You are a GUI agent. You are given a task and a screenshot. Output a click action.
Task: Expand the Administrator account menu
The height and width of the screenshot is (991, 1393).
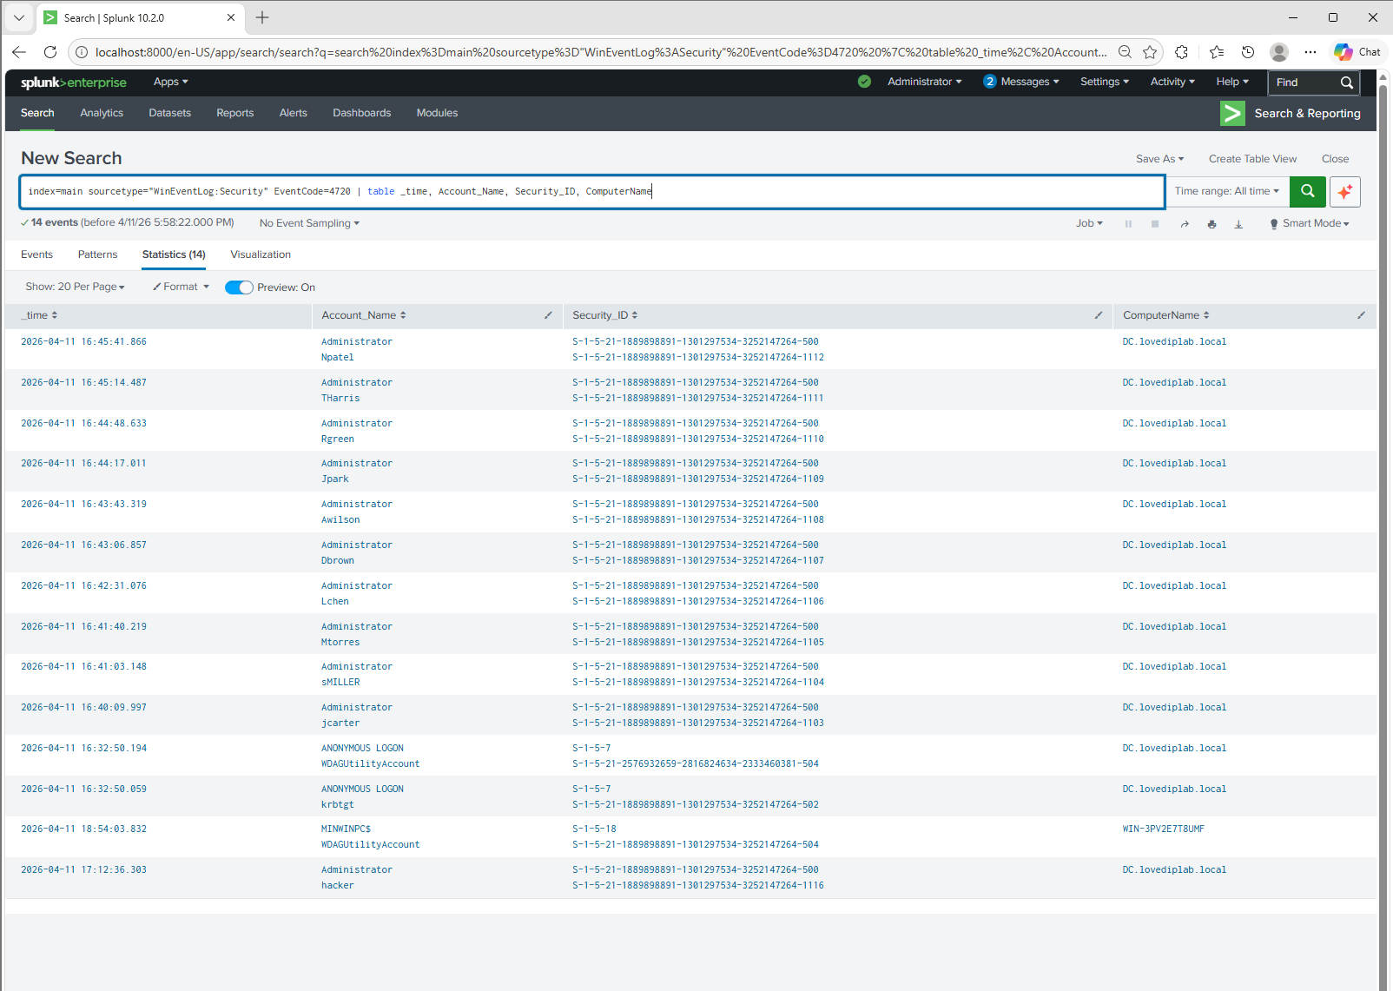tap(925, 82)
